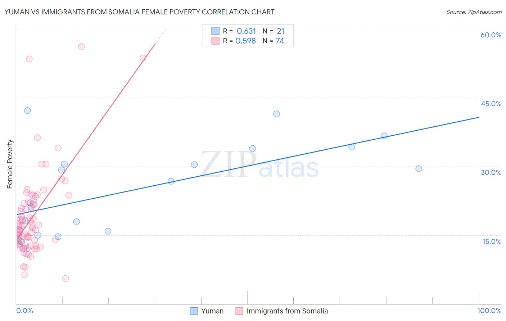
Task: Click the pink Immigrants from Somalia legend swatch
Action: click(239, 311)
